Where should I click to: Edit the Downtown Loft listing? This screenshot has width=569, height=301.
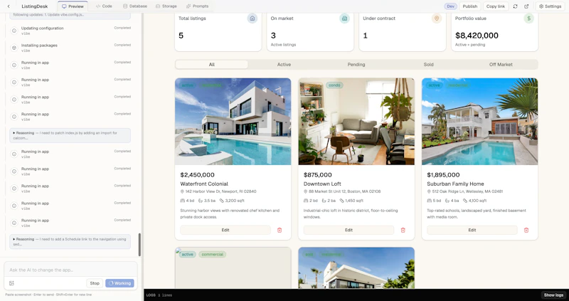coord(349,230)
